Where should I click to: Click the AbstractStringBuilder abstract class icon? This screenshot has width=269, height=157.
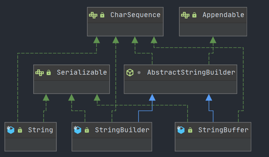tap(130, 73)
